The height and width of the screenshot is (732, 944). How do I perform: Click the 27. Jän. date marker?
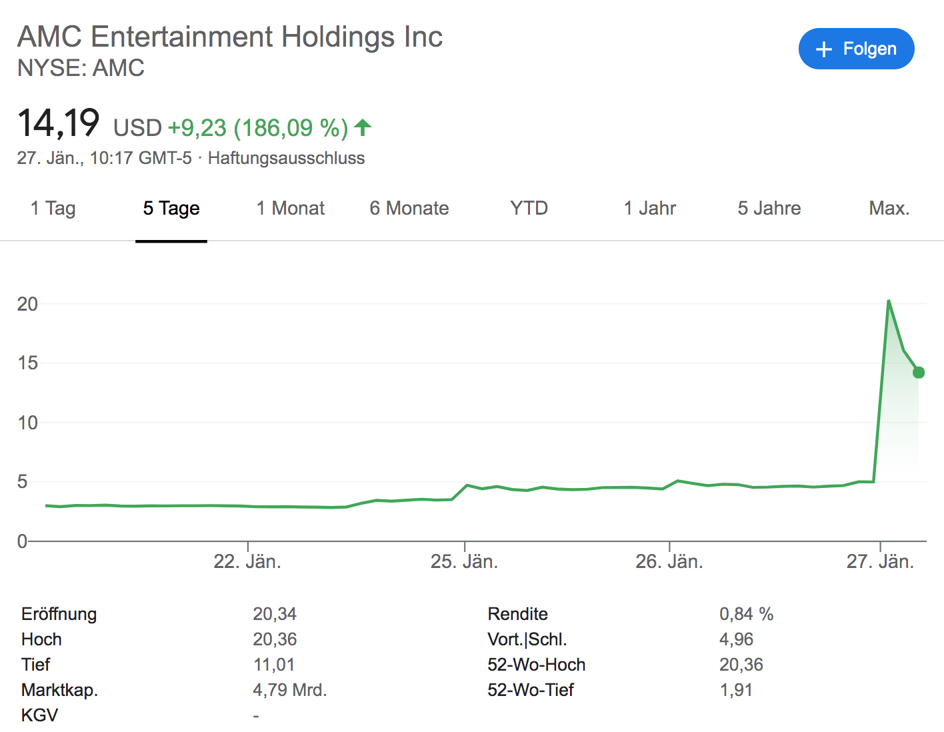click(x=880, y=561)
